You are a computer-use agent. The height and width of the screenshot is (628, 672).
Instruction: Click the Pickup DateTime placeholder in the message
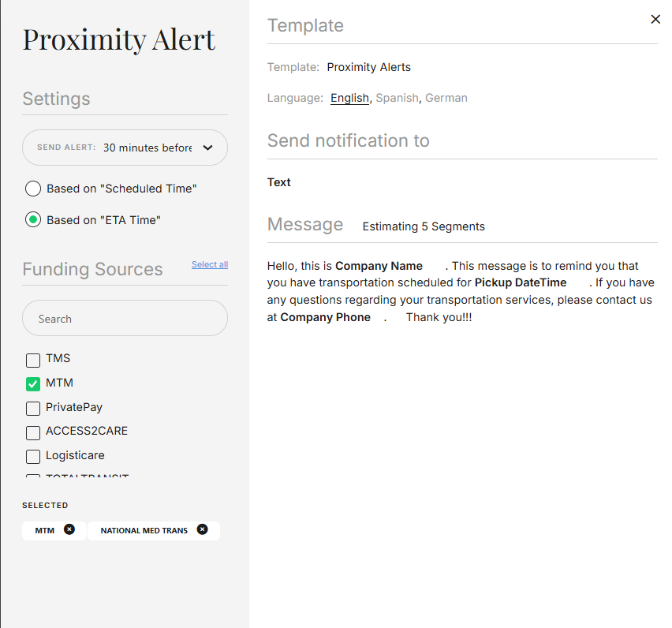tap(521, 282)
